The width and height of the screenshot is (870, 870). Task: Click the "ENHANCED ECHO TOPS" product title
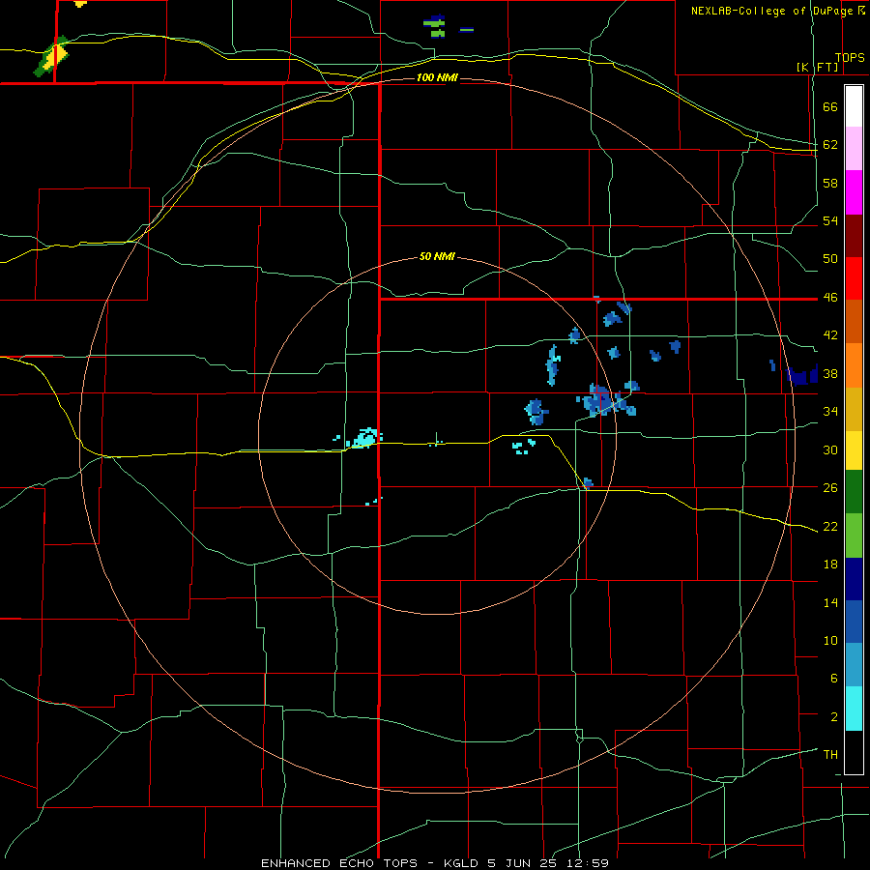[x=339, y=863]
